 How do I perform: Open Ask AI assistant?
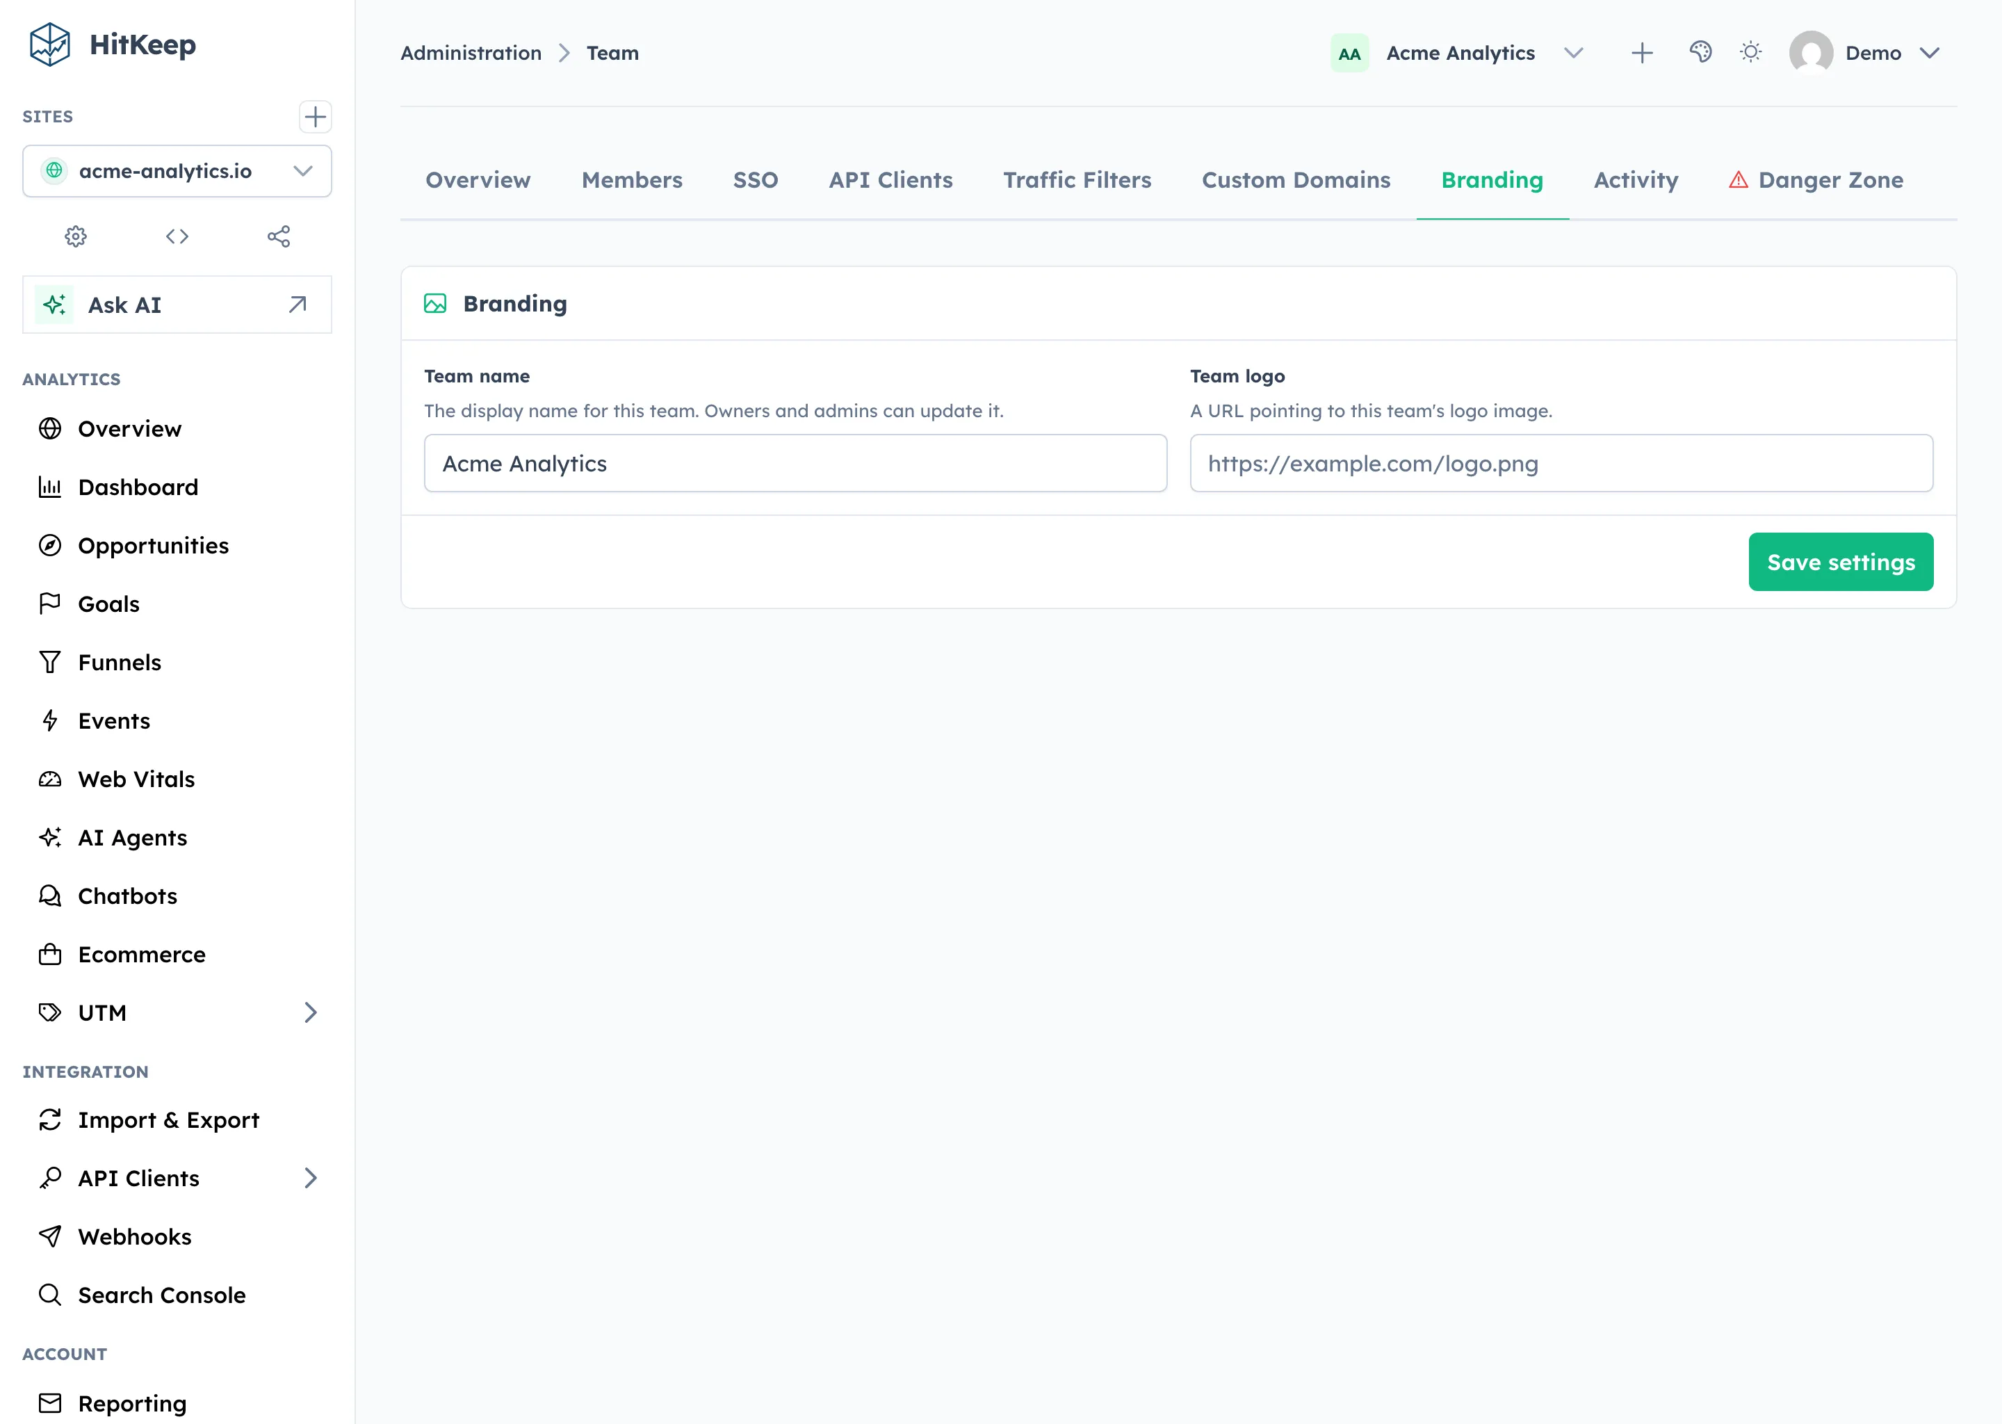click(x=177, y=305)
